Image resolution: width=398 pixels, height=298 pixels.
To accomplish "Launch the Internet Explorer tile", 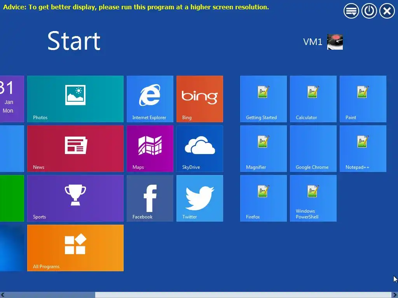I will [x=150, y=99].
